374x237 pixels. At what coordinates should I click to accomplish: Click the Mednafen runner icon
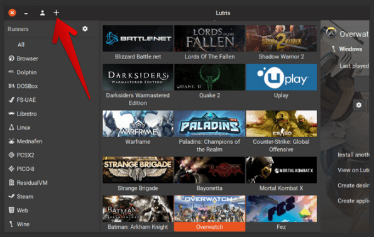click(11, 141)
